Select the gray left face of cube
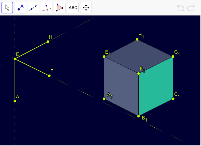 [x=121, y=86]
